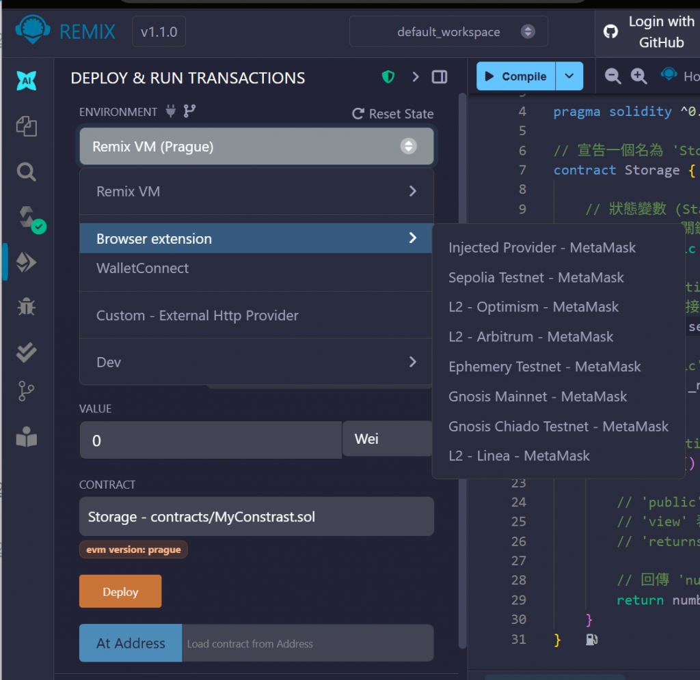
Task: Click the Compile button
Action: pos(516,76)
